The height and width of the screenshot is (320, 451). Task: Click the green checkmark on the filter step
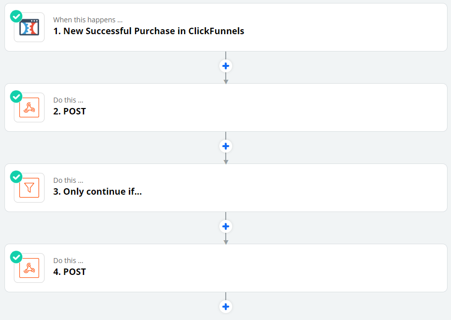point(16,176)
